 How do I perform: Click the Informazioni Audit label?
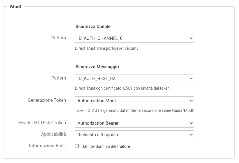click(x=47, y=146)
